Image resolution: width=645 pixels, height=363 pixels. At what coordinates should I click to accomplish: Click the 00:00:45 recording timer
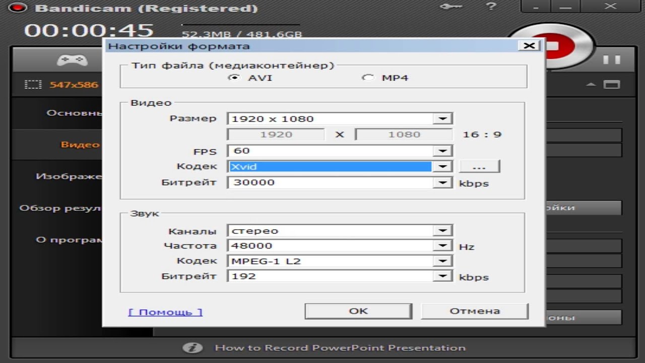point(89,30)
